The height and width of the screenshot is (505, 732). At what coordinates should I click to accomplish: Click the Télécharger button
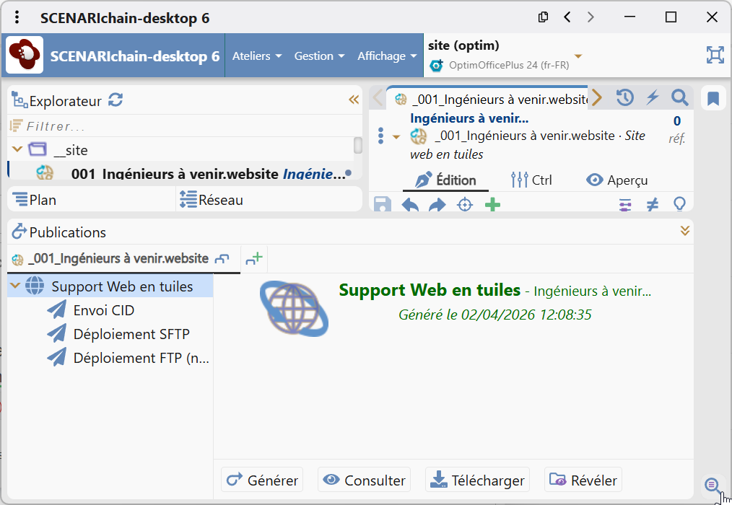(477, 480)
